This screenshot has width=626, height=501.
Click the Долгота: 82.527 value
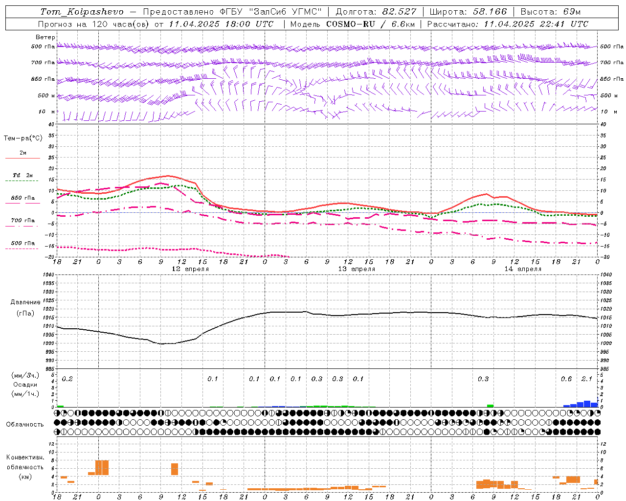377,12
